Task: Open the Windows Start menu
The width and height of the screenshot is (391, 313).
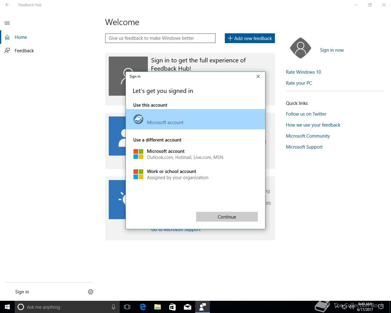Action: tap(7, 307)
